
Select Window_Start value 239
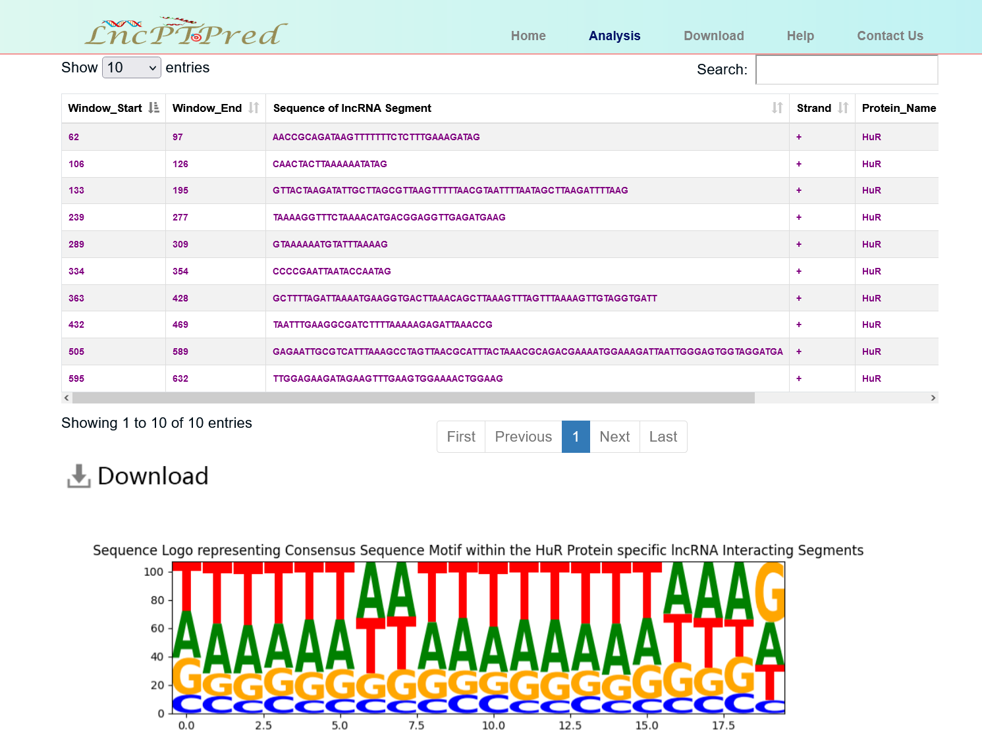76,217
